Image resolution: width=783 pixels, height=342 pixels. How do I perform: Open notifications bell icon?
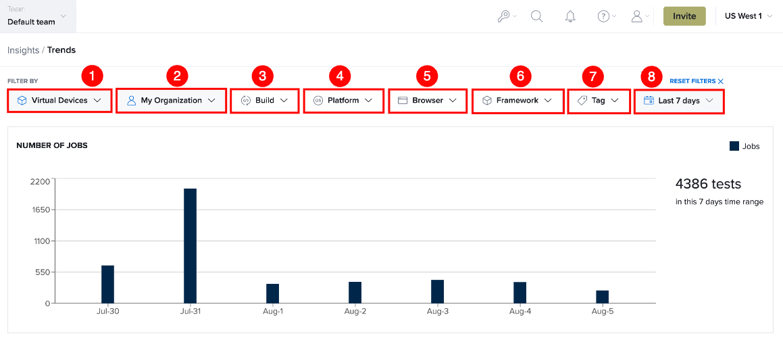[570, 16]
